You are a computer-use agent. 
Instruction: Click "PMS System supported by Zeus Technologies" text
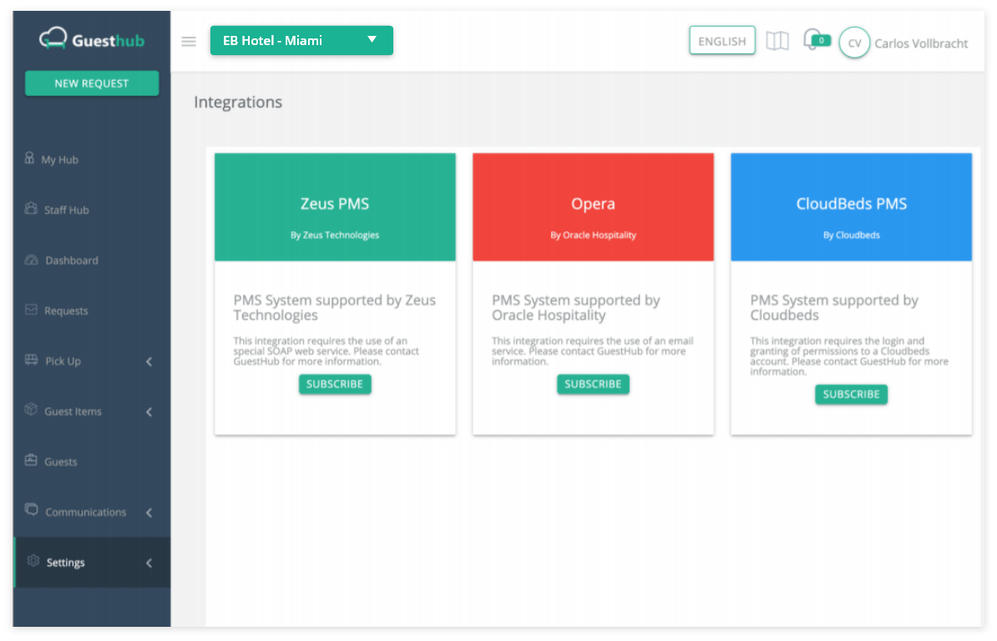click(335, 307)
